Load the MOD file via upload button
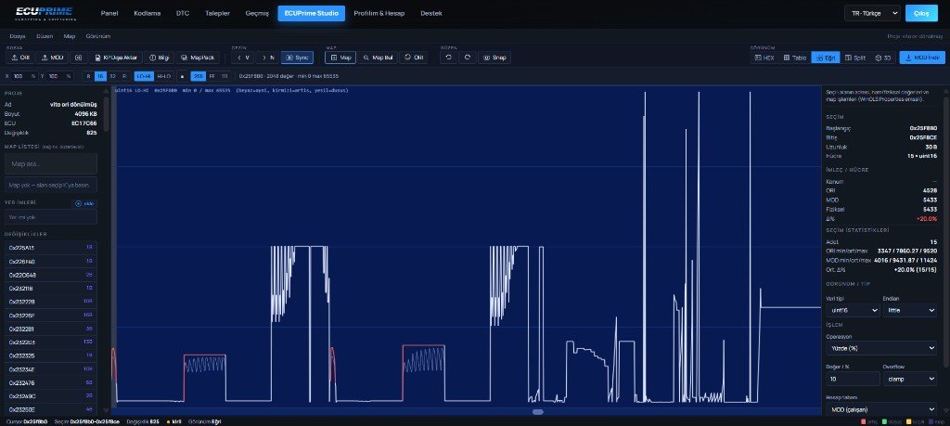 click(x=53, y=58)
